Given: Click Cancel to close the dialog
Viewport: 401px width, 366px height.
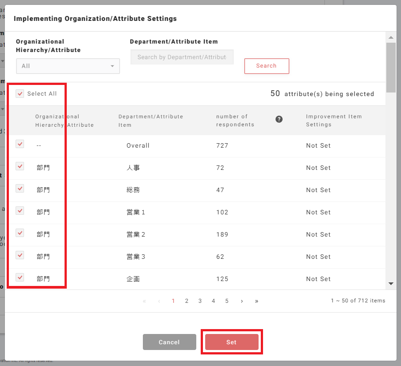Looking at the screenshot, I should 169,342.
